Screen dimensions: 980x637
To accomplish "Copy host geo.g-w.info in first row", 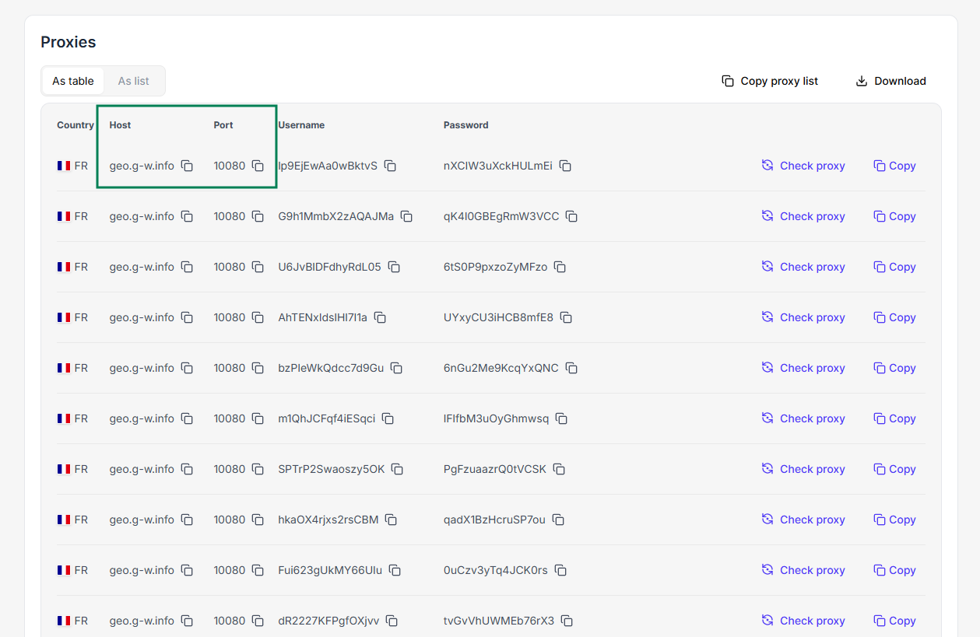I will 187,166.
